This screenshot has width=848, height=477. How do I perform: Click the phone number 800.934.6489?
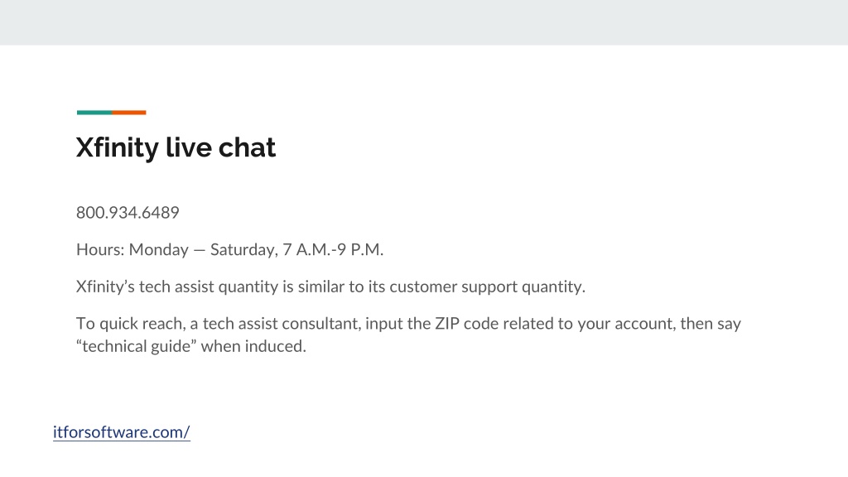[x=128, y=213]
